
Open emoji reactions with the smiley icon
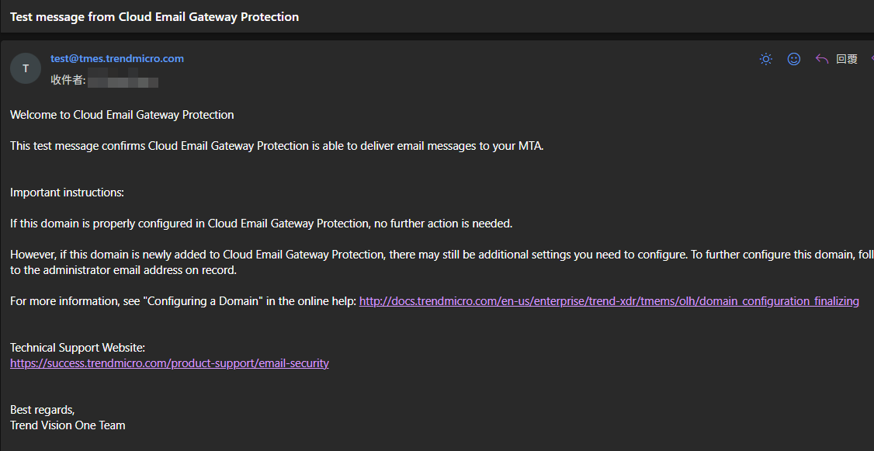click(794, 59)
